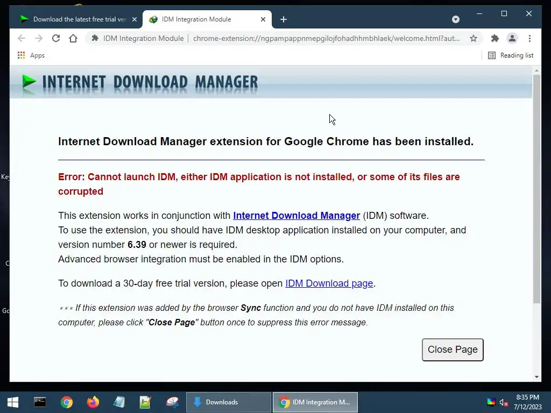Viewport: 551px width, 413px height.
Task: Reload the current page
Action: point(56,38)
